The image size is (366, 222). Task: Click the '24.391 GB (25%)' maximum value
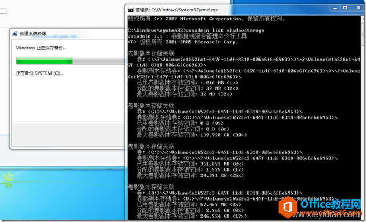click(222, 175)
